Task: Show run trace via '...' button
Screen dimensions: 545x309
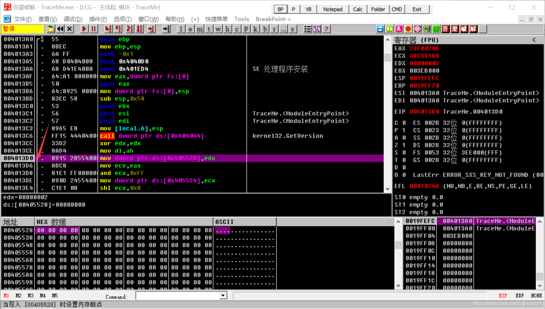Action: [284, 29]
